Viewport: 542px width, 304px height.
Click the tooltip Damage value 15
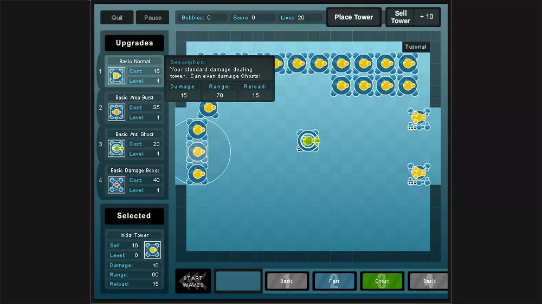(x=184, y=95)
